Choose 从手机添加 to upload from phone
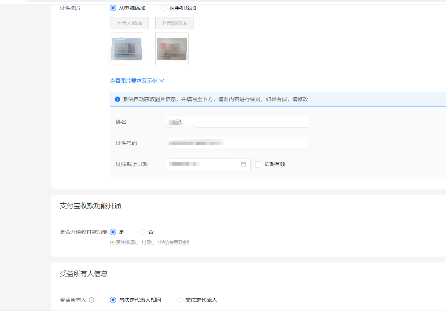Screen dimensions: 446x318 (164, 8)
